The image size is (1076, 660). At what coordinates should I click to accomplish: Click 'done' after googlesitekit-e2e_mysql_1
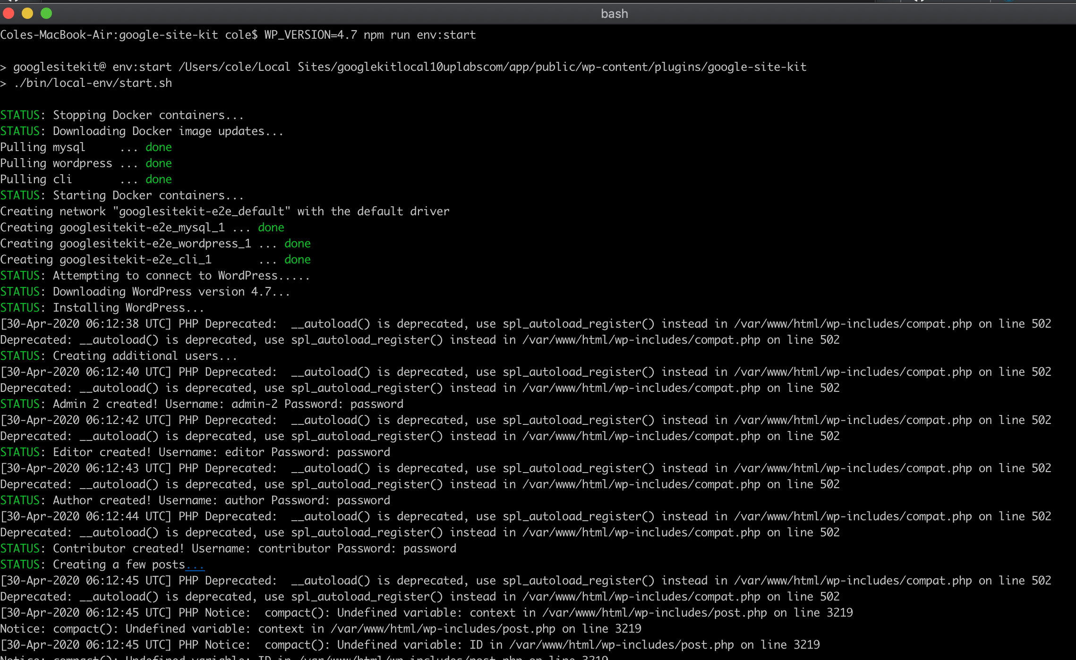[x=271, y=228]
